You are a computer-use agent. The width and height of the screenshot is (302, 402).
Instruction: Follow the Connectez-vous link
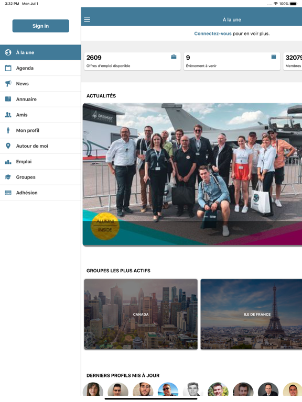tap(213, 33)
